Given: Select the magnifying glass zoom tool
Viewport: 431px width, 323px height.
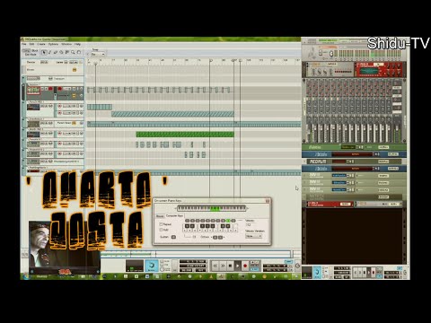Looking at the screenshot, I should coord(73,53).
